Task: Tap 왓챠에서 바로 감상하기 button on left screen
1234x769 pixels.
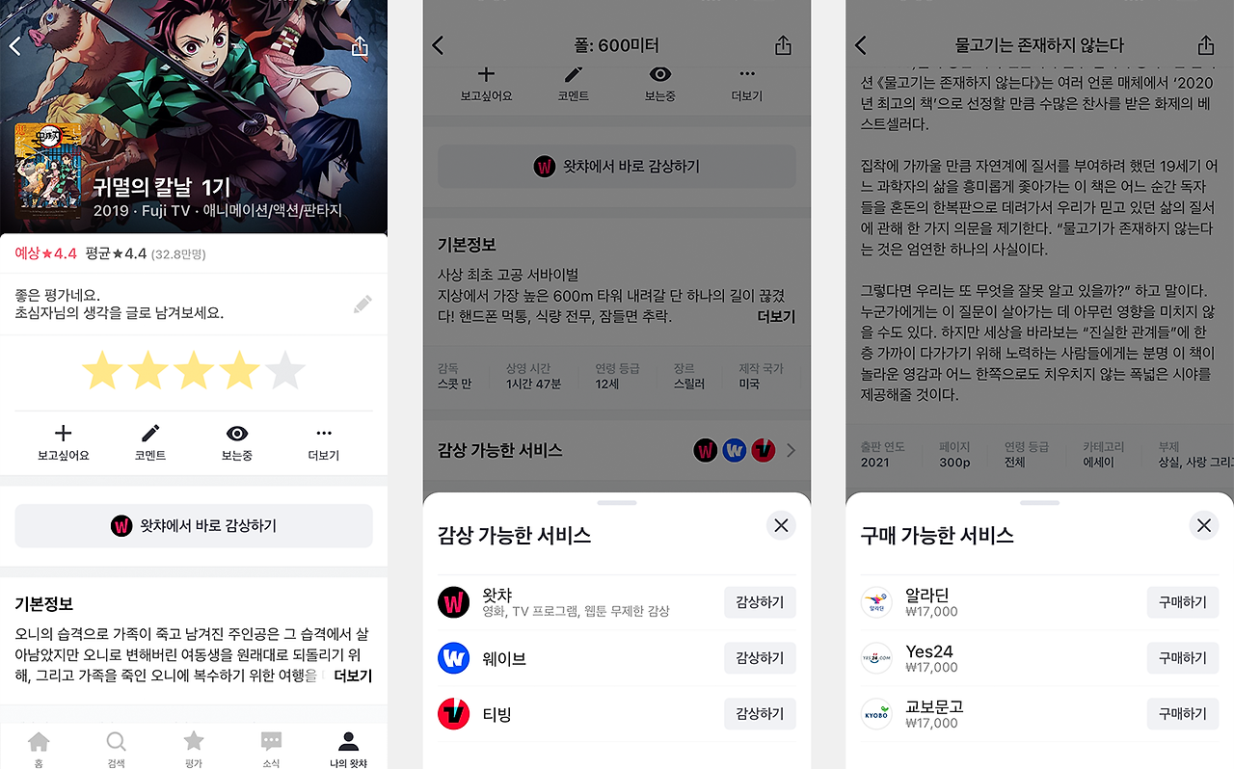Action: 194,526
